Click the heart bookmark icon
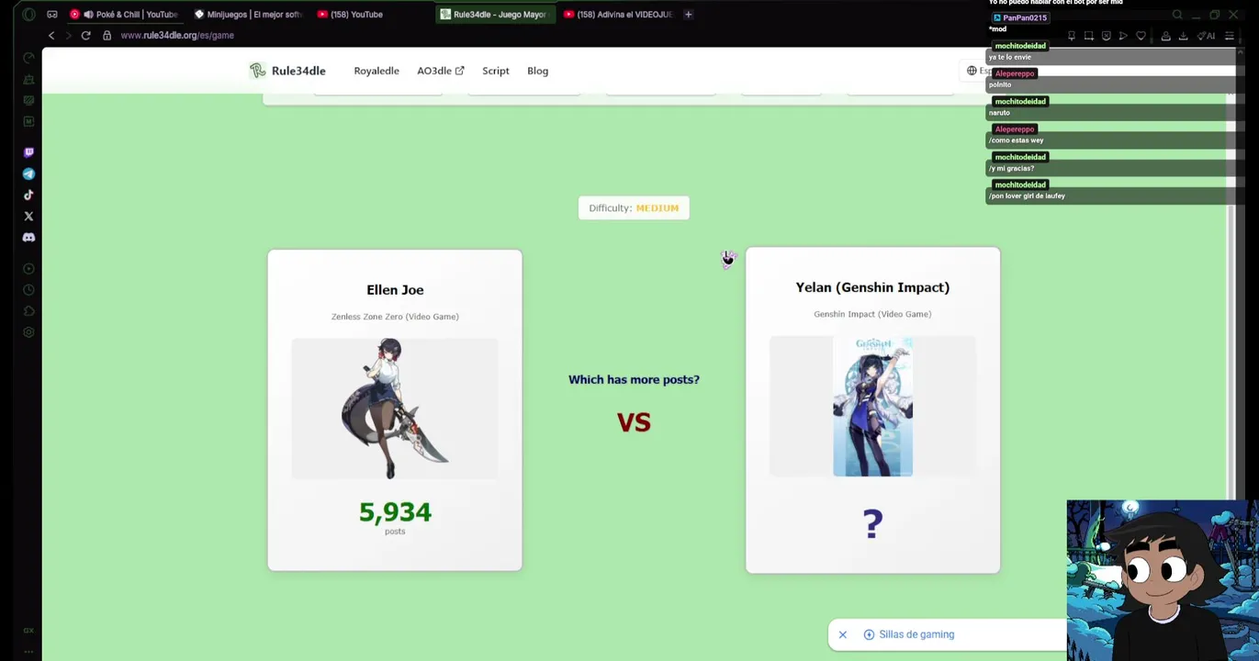The height and width of the screenshot is (661, 1259). pyautogui.click(x=1141, y=36)
